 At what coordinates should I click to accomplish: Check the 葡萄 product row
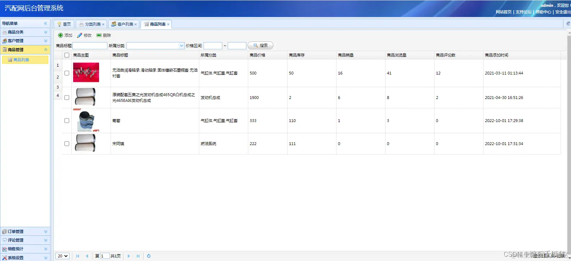pos(67,121)
